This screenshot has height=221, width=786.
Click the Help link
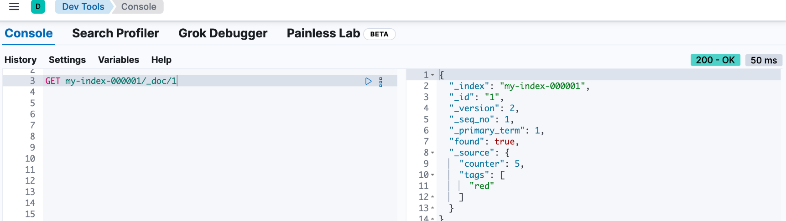tap(161, 60)
